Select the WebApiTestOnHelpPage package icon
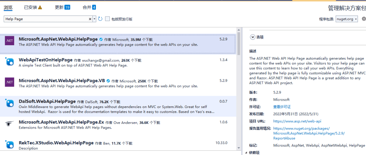Image resolution: width=366 pixels, height=155 pixels. [9, 62]
